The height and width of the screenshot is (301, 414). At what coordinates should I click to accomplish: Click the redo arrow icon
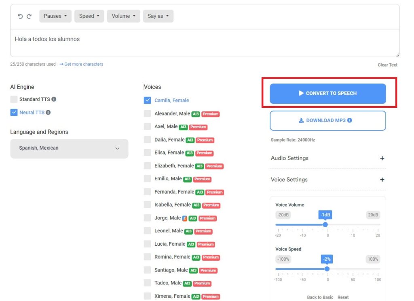[x=29, y=16]
